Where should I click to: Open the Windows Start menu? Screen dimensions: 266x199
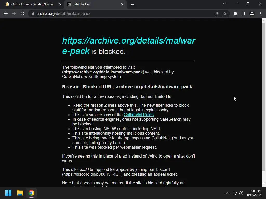[x=8, y=193]
